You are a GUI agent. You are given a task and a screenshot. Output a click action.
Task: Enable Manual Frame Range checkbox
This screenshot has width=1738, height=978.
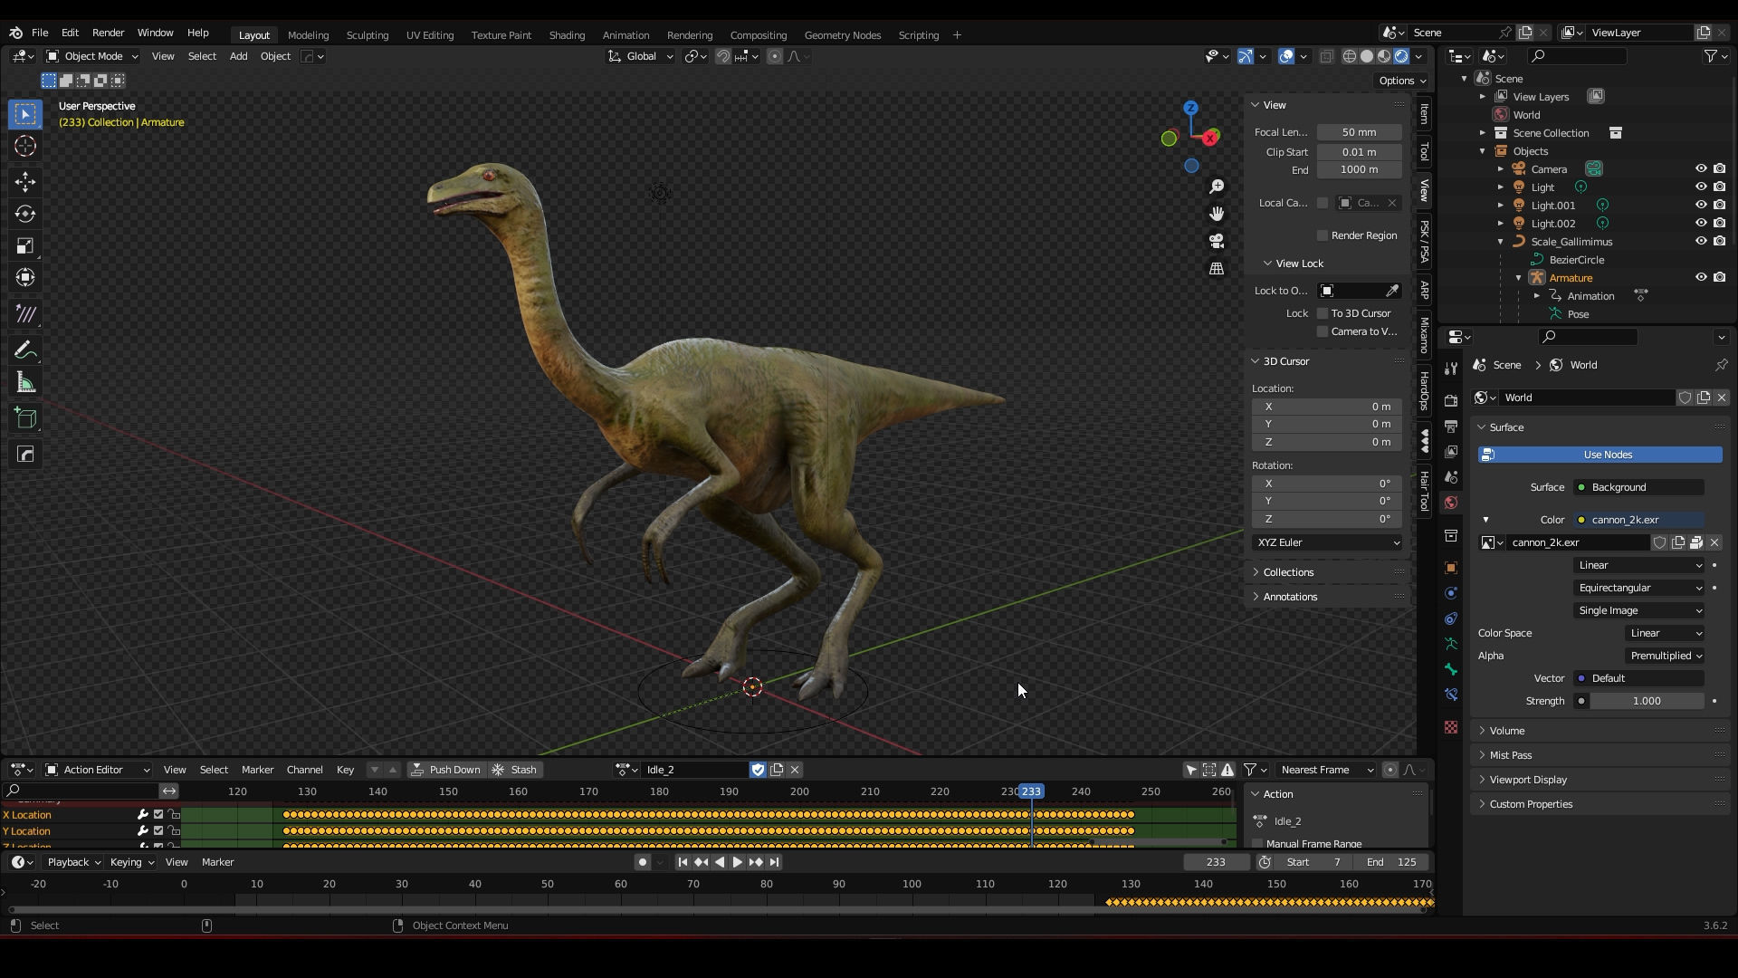pos(1257,843)
